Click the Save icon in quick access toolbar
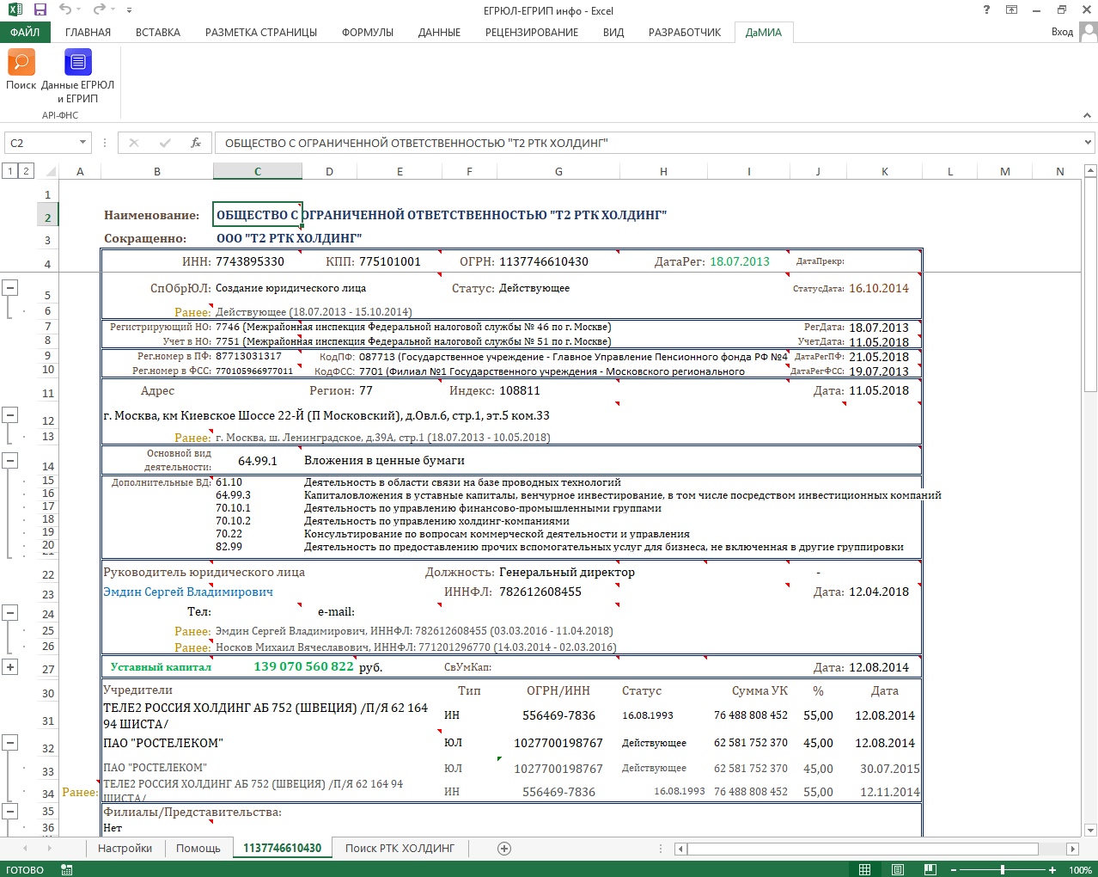Screen dimensions: 1098x877 point(40,10)
